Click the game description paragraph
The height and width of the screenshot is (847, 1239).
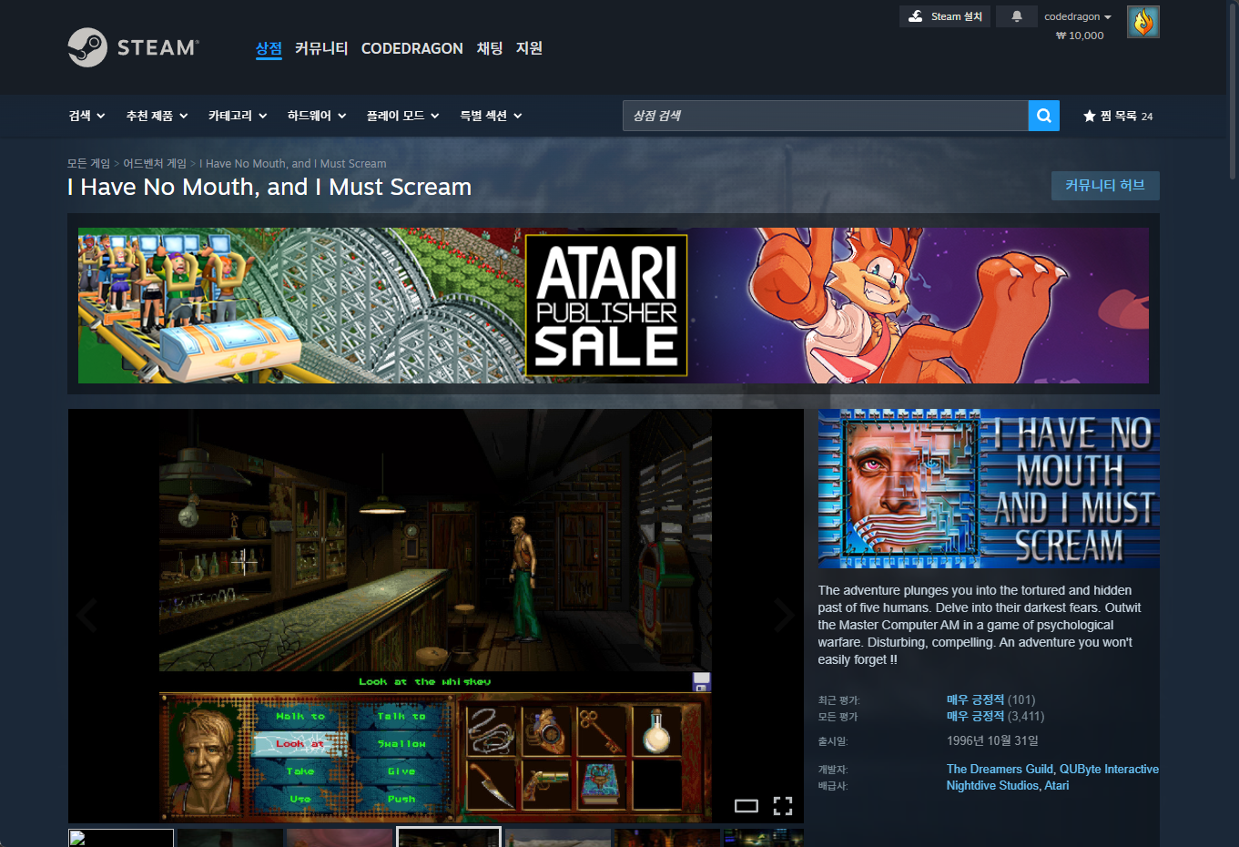point(980,625)
